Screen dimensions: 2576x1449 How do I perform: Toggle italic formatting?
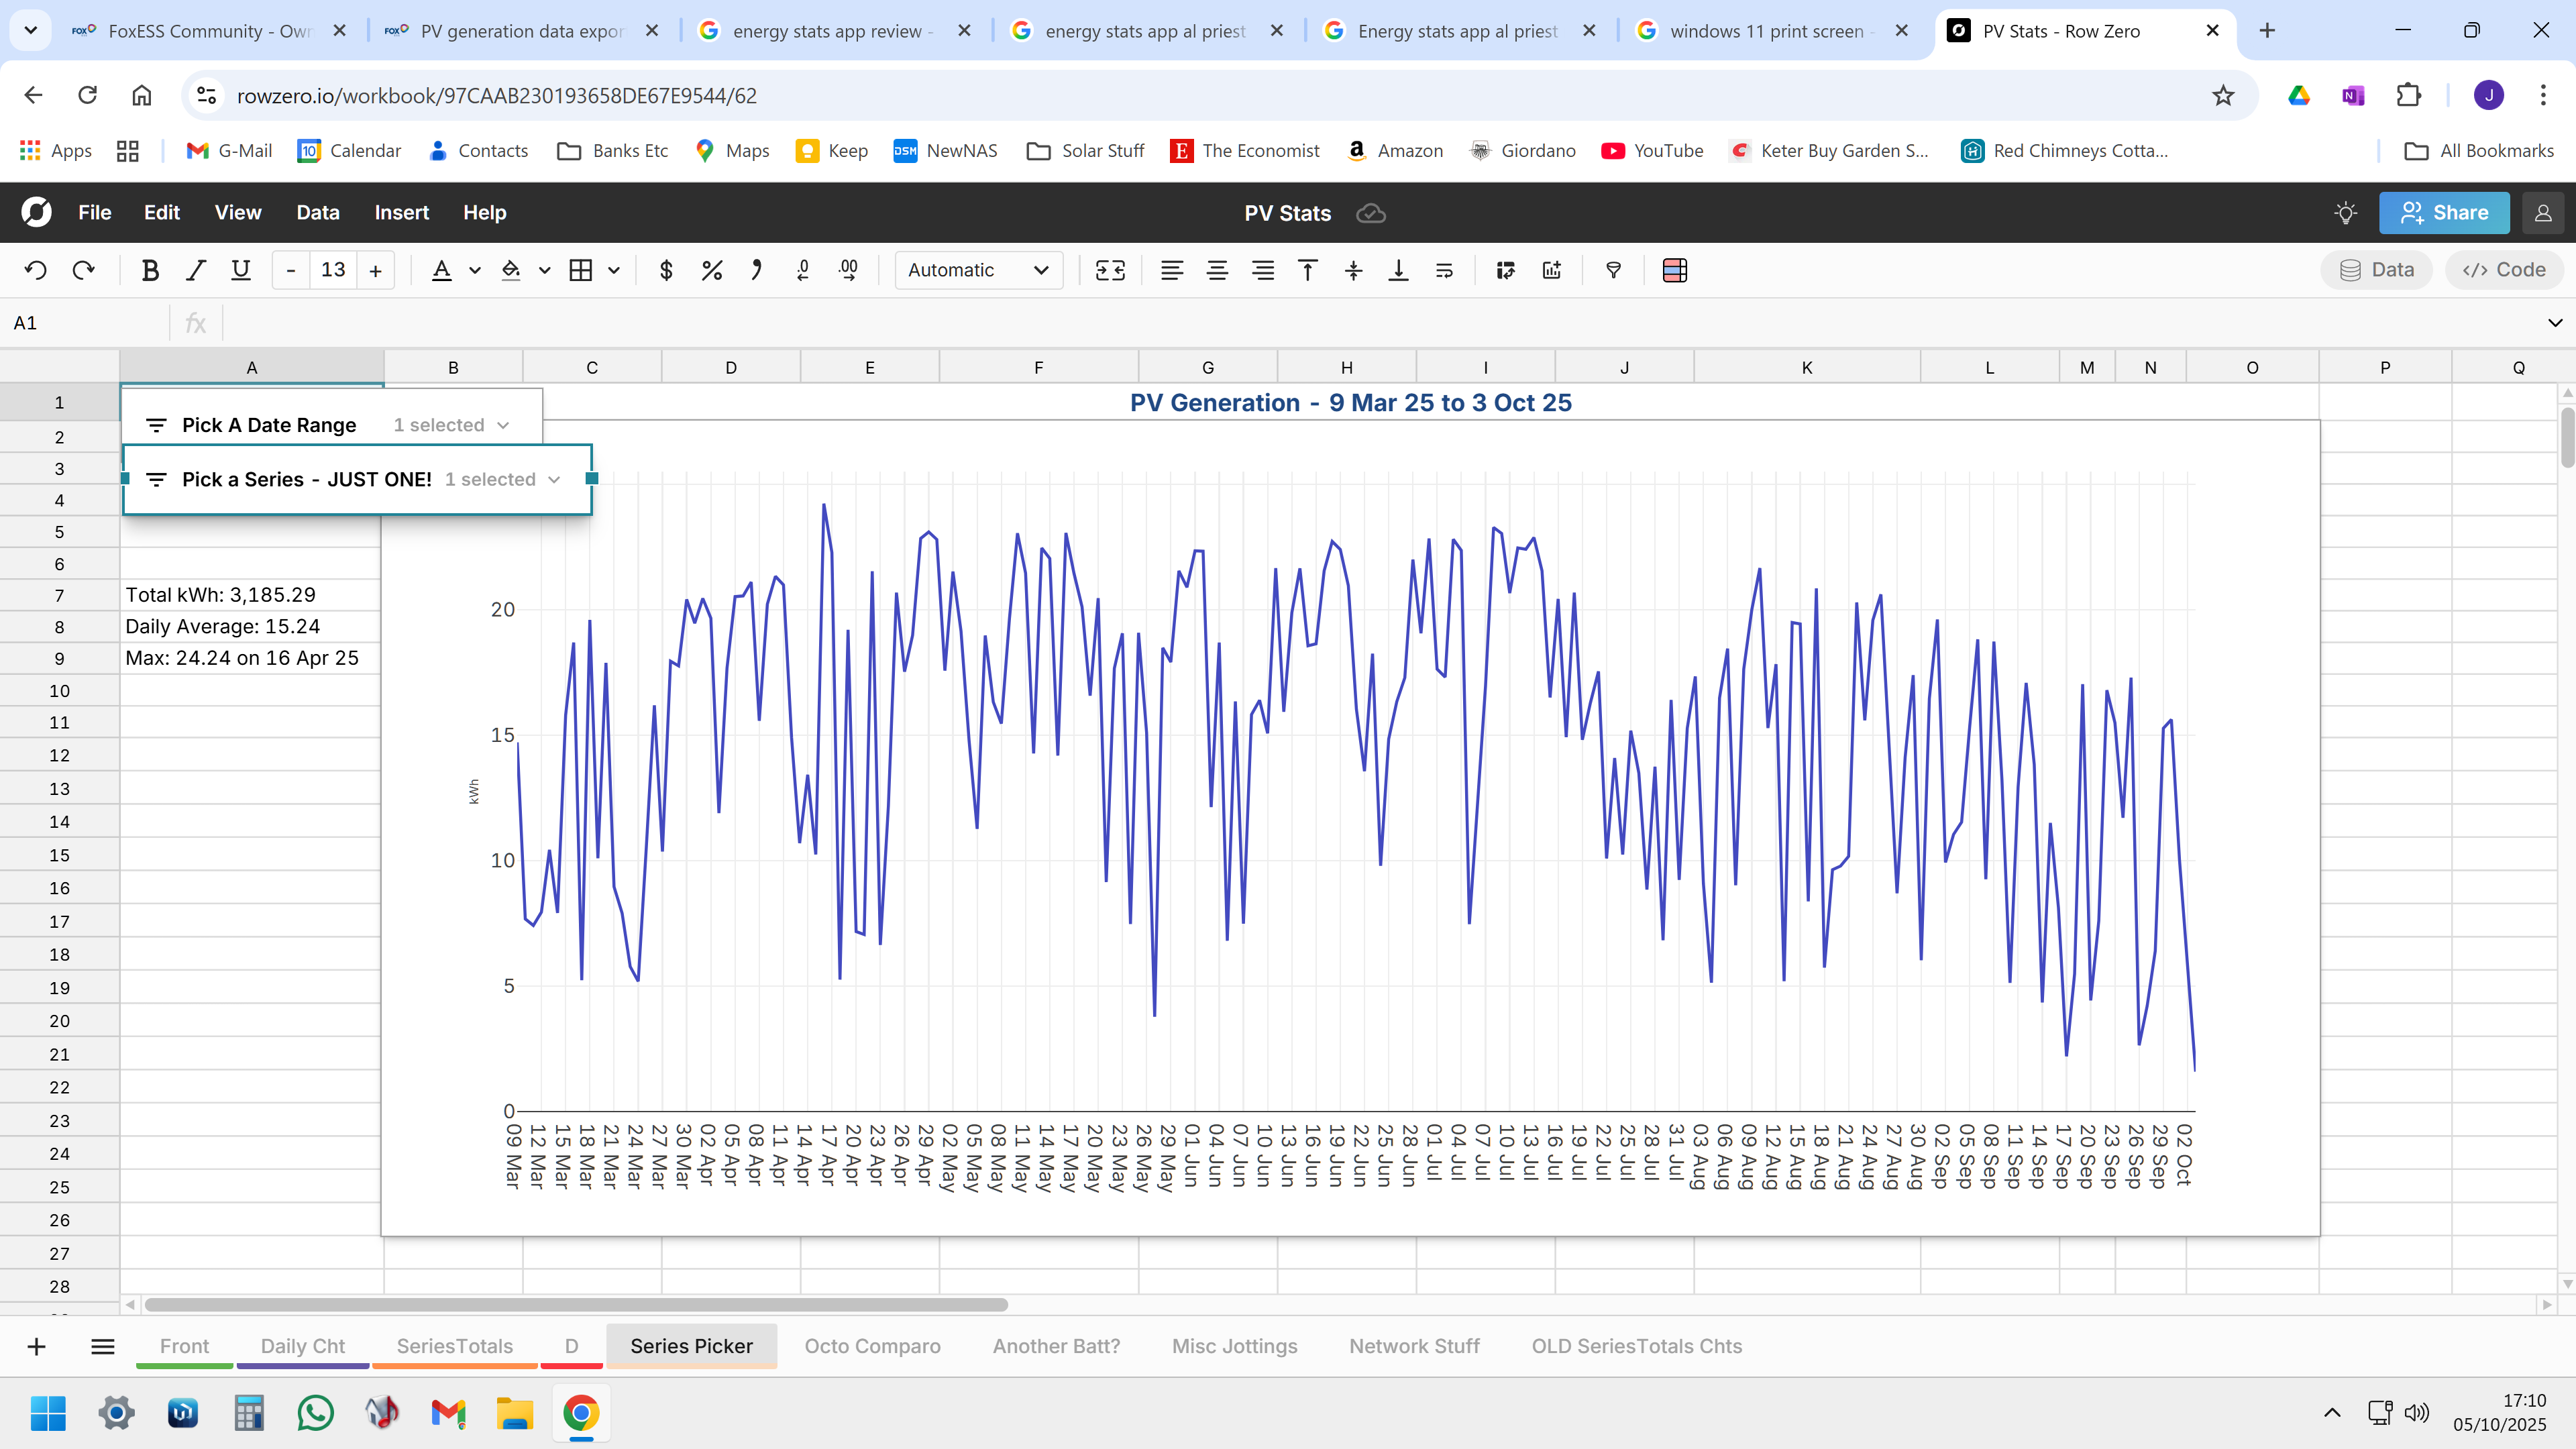pos(196,270)
